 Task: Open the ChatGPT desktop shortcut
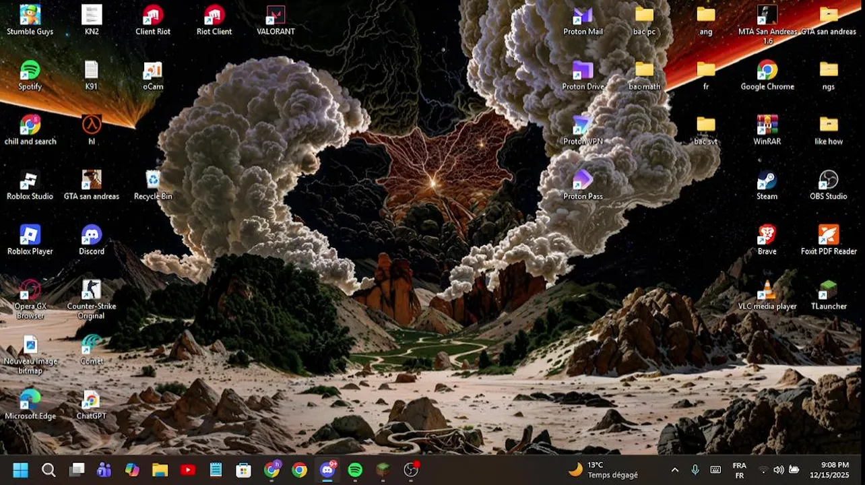pos(92,406)
